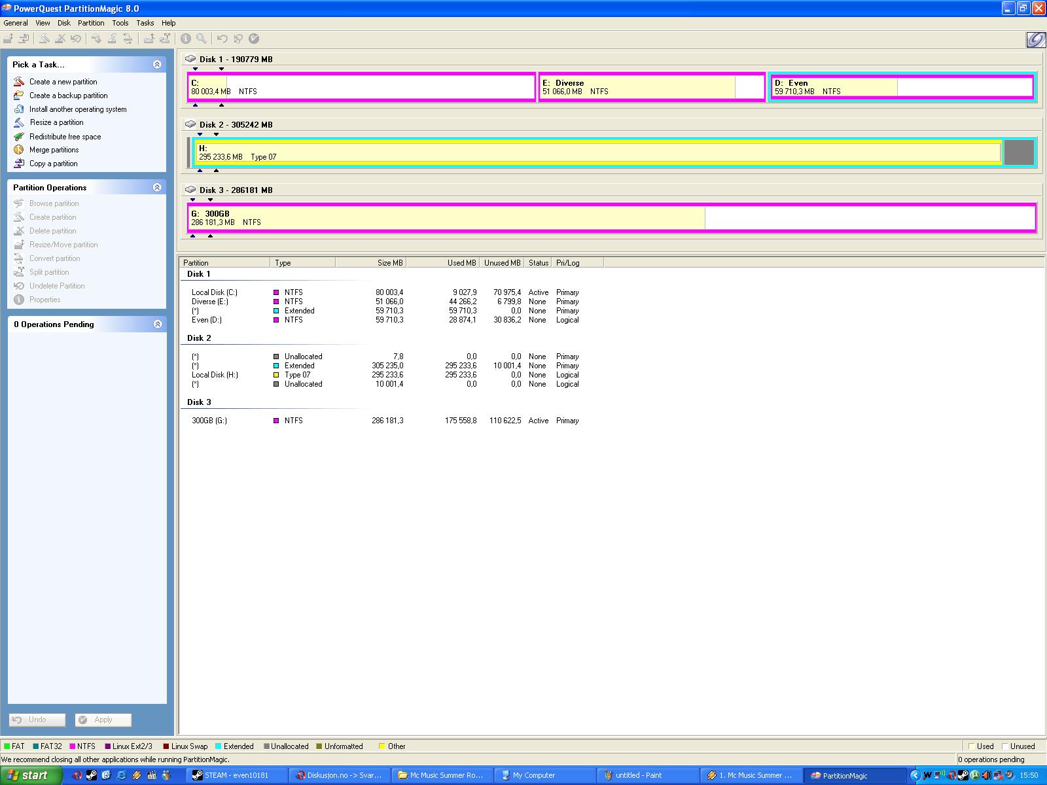Collapse the Operations Pending panel
Image resolution: width=1047 pixels, height=785 pixels.
[x=157, y=324]
